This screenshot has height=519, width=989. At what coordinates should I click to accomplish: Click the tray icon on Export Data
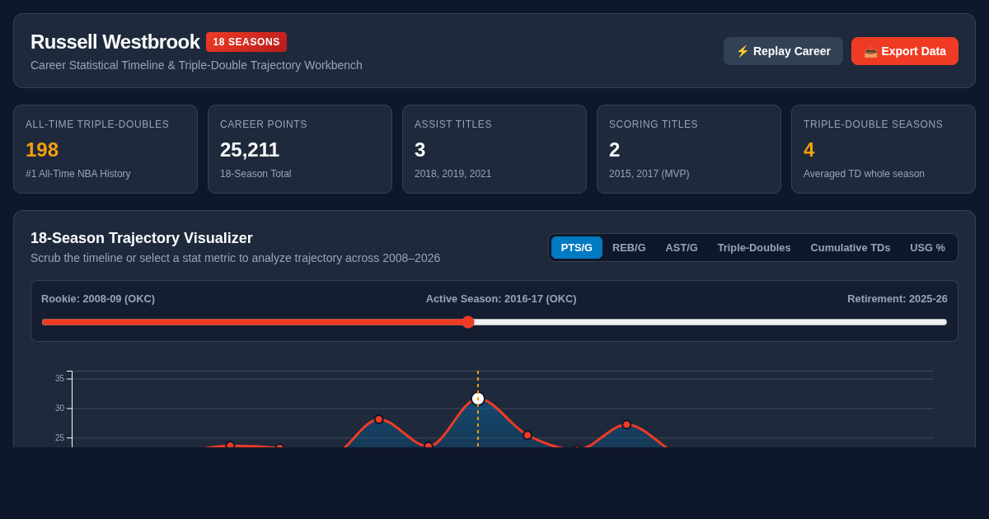(871, 51)
